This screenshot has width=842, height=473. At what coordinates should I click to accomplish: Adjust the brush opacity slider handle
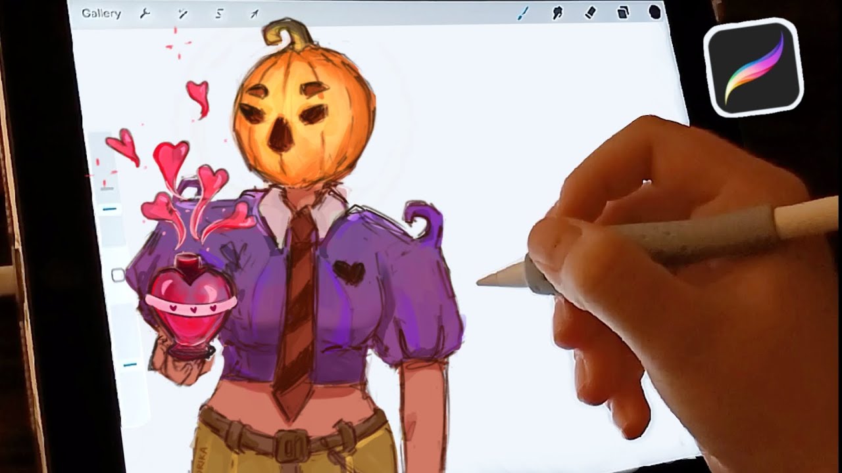click(x=130, y=364)
